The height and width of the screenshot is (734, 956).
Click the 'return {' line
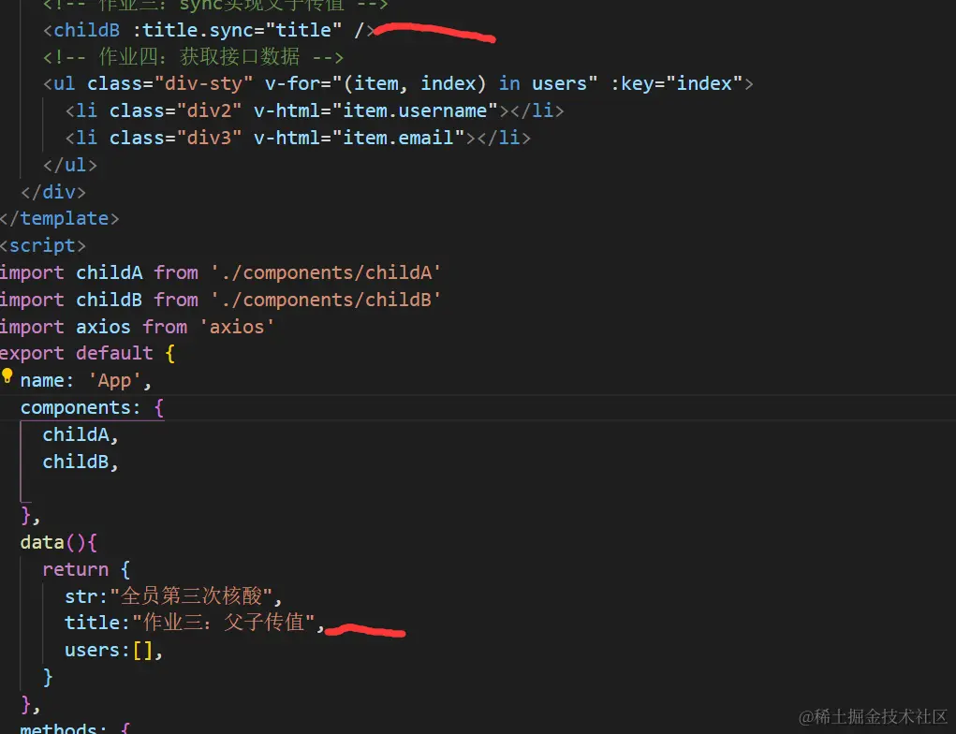tap(86, 569)
